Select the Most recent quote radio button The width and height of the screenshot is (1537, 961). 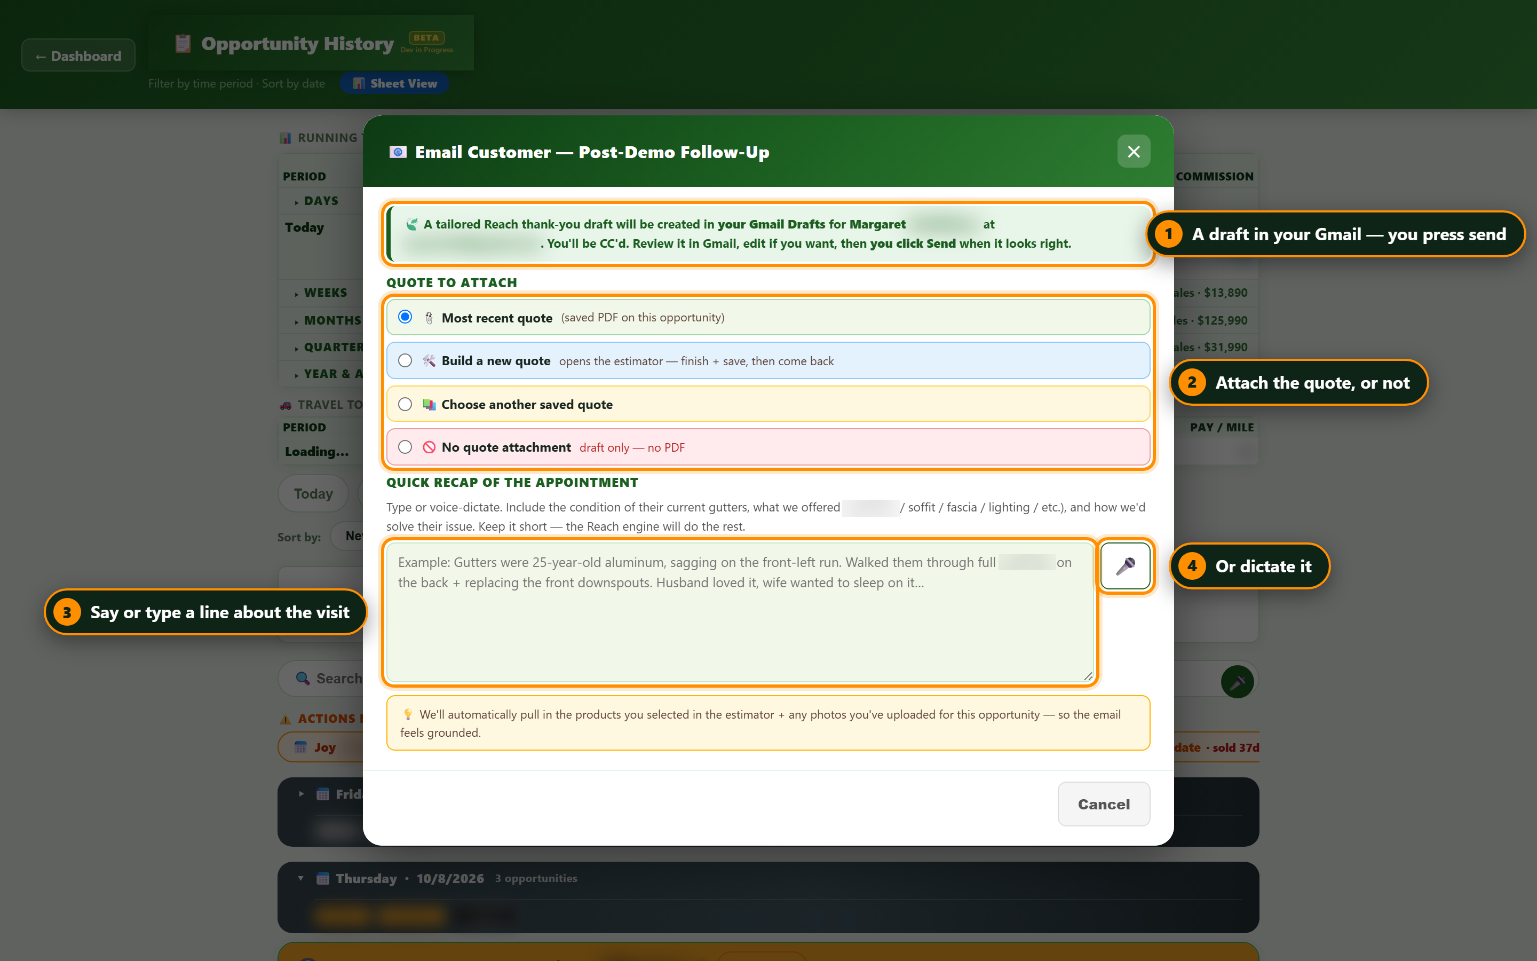tap(405, 317)
